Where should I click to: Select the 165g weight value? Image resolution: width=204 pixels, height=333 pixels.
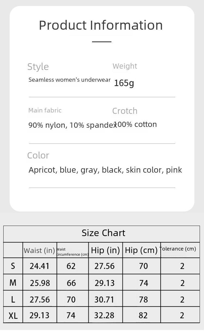124,83
